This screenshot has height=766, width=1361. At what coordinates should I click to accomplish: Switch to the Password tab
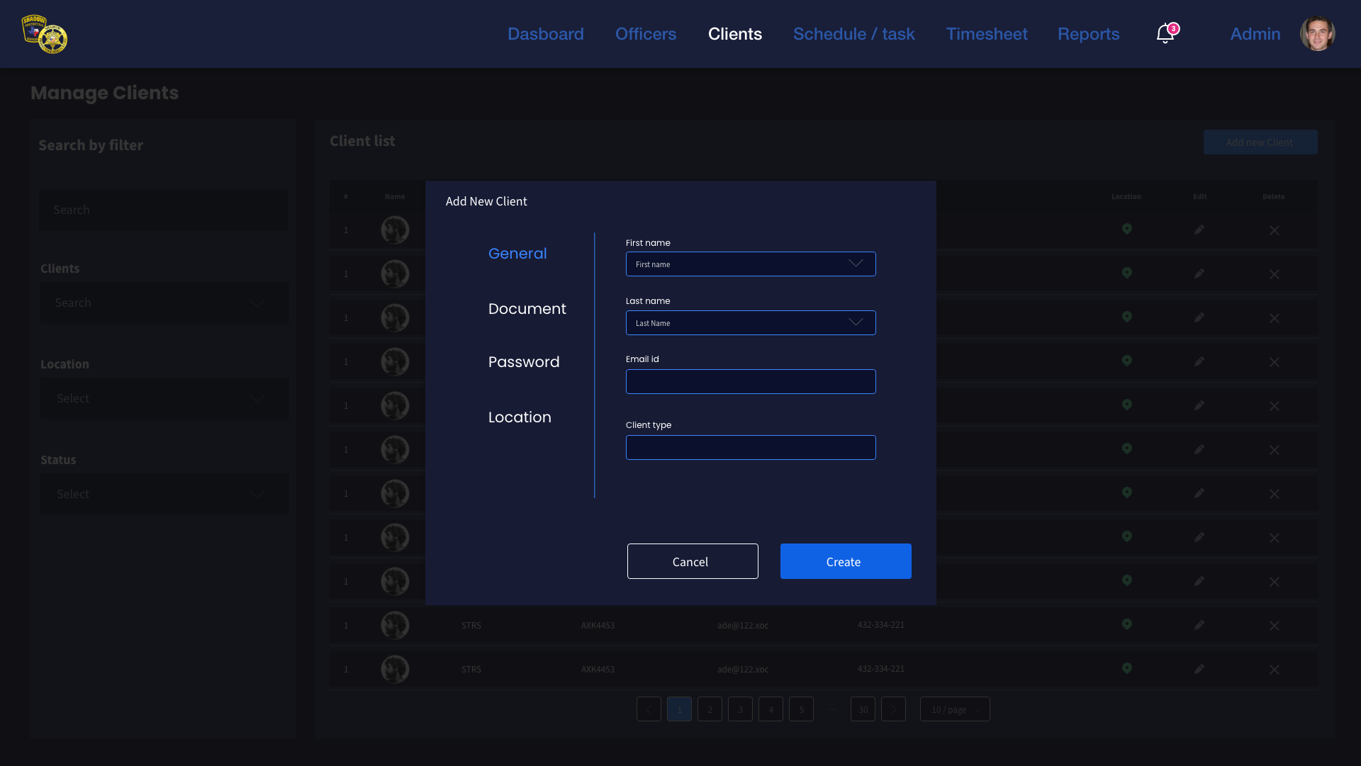tap(523, 362)
